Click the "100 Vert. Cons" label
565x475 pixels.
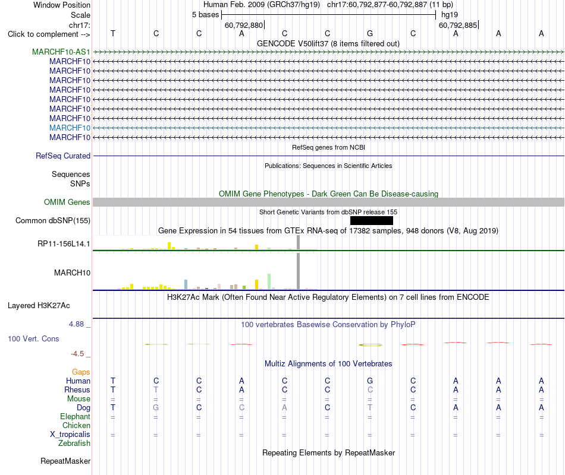(33, 338)
